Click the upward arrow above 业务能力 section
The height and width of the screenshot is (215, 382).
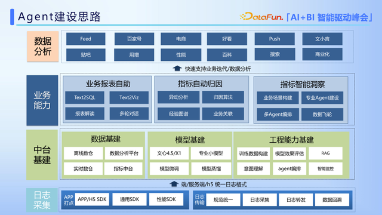click(x=177, y=69)
